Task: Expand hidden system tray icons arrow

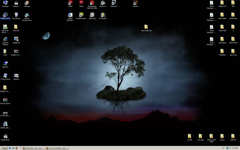Action: (x=223, y=148)
